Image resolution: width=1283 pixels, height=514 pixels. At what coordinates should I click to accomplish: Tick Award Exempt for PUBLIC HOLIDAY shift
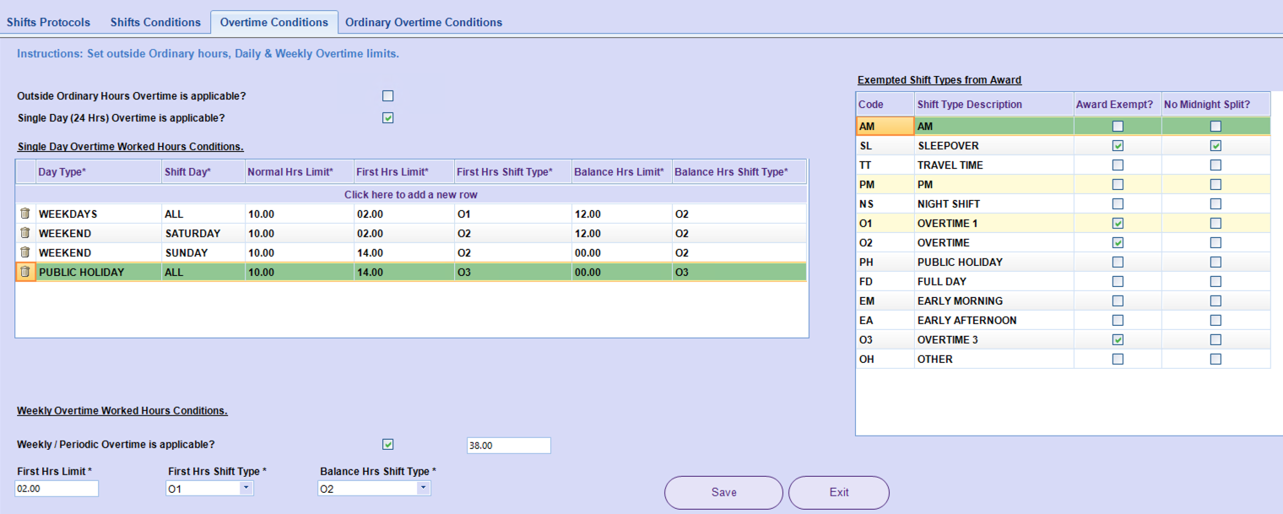click(x=1118, y=262)
